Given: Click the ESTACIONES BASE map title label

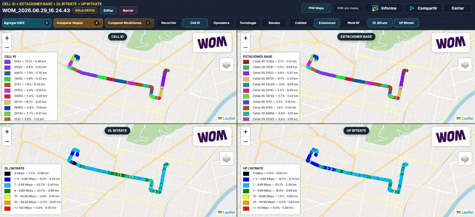Looking at the screenshot, I should (x=356, y=37).
